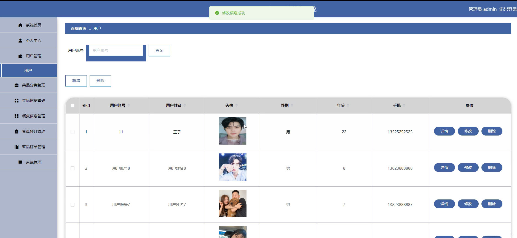Image resolution: width=517 pixels, height=238 pixels.
Task: Sort table by 手机 column arrows
Action: coord(404,105)
